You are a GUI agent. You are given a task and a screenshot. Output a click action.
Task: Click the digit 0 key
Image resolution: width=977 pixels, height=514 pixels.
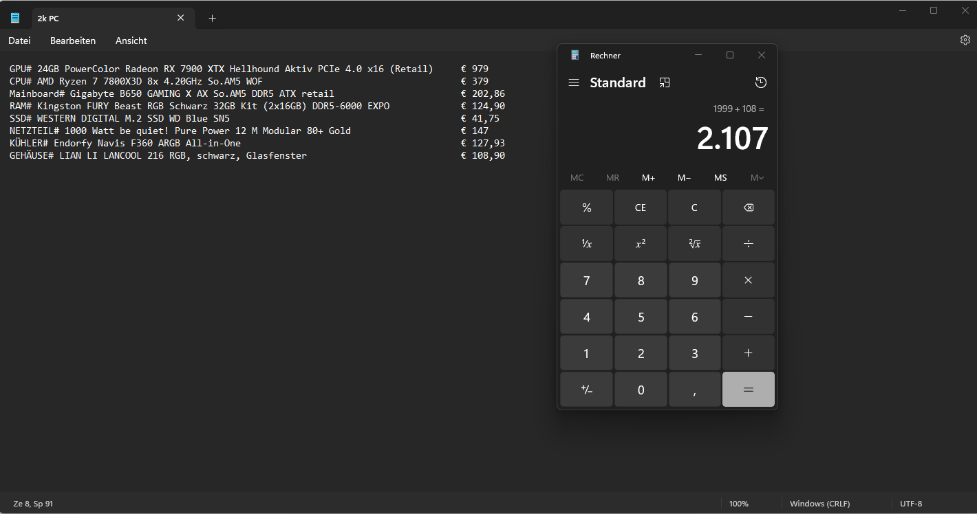click(641, 390)
